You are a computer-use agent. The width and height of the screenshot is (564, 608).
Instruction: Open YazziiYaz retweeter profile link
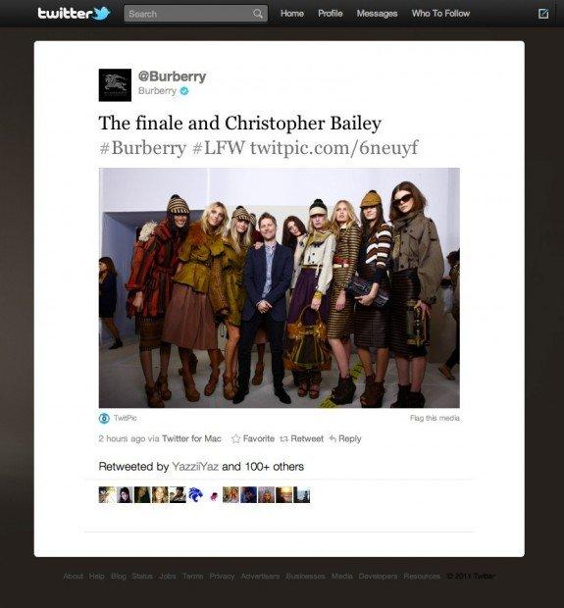195,467
